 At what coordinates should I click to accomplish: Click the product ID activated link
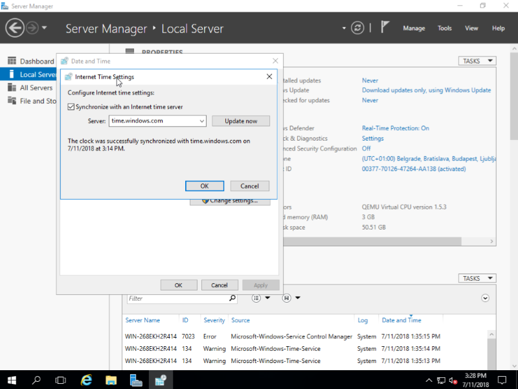[414, 169]
